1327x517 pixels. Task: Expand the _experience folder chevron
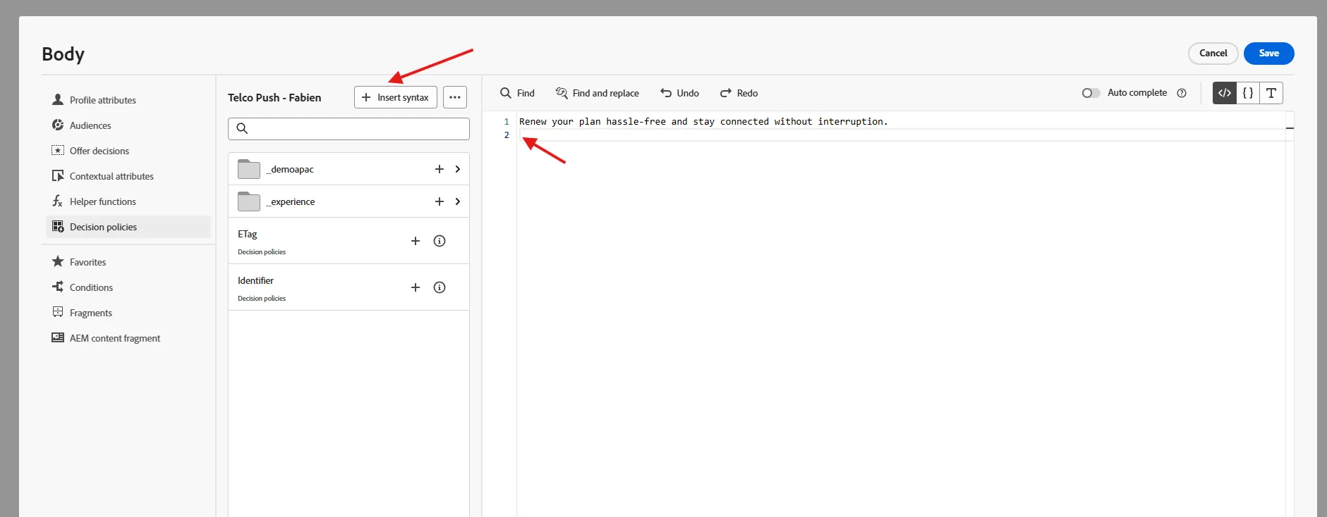click(458, 201)
